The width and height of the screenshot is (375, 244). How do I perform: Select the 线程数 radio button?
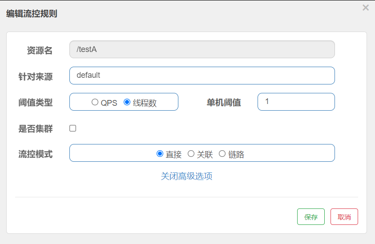coord(127,102)
